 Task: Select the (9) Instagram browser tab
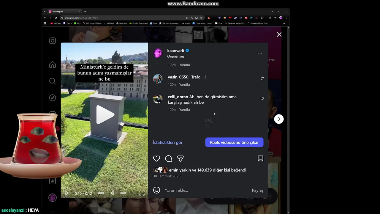pos(65,11)
